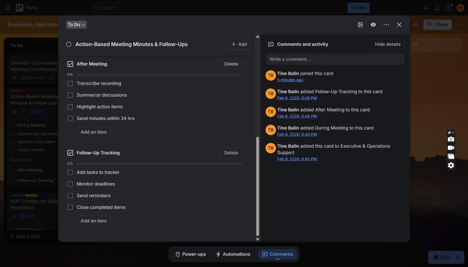This screenshot has height=267, width=468.
Task: Open the card actions three-dot menu
Action: [x=386, y=25]
